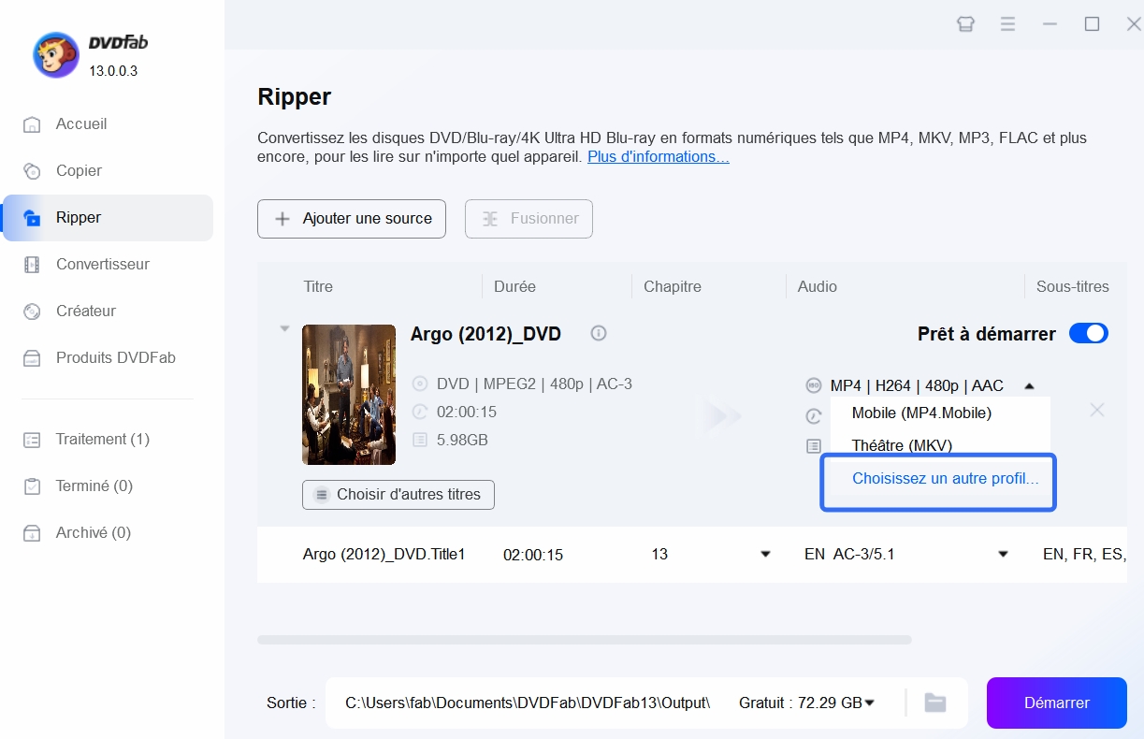Viewport: 1144px width, 739px height.
Task: Click the Convertisseur film icon
Action: tap(32, 265)
